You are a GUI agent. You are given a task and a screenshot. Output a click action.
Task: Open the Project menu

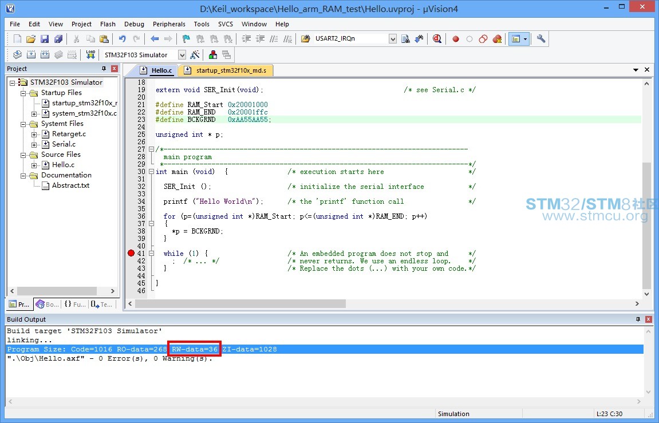81,24
